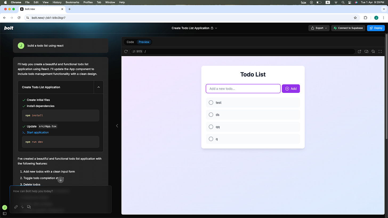The height and width of the screenshot is (218, 388).
Task: Click the scroll-to-bottom arrow button
Action: coord(60,180)
